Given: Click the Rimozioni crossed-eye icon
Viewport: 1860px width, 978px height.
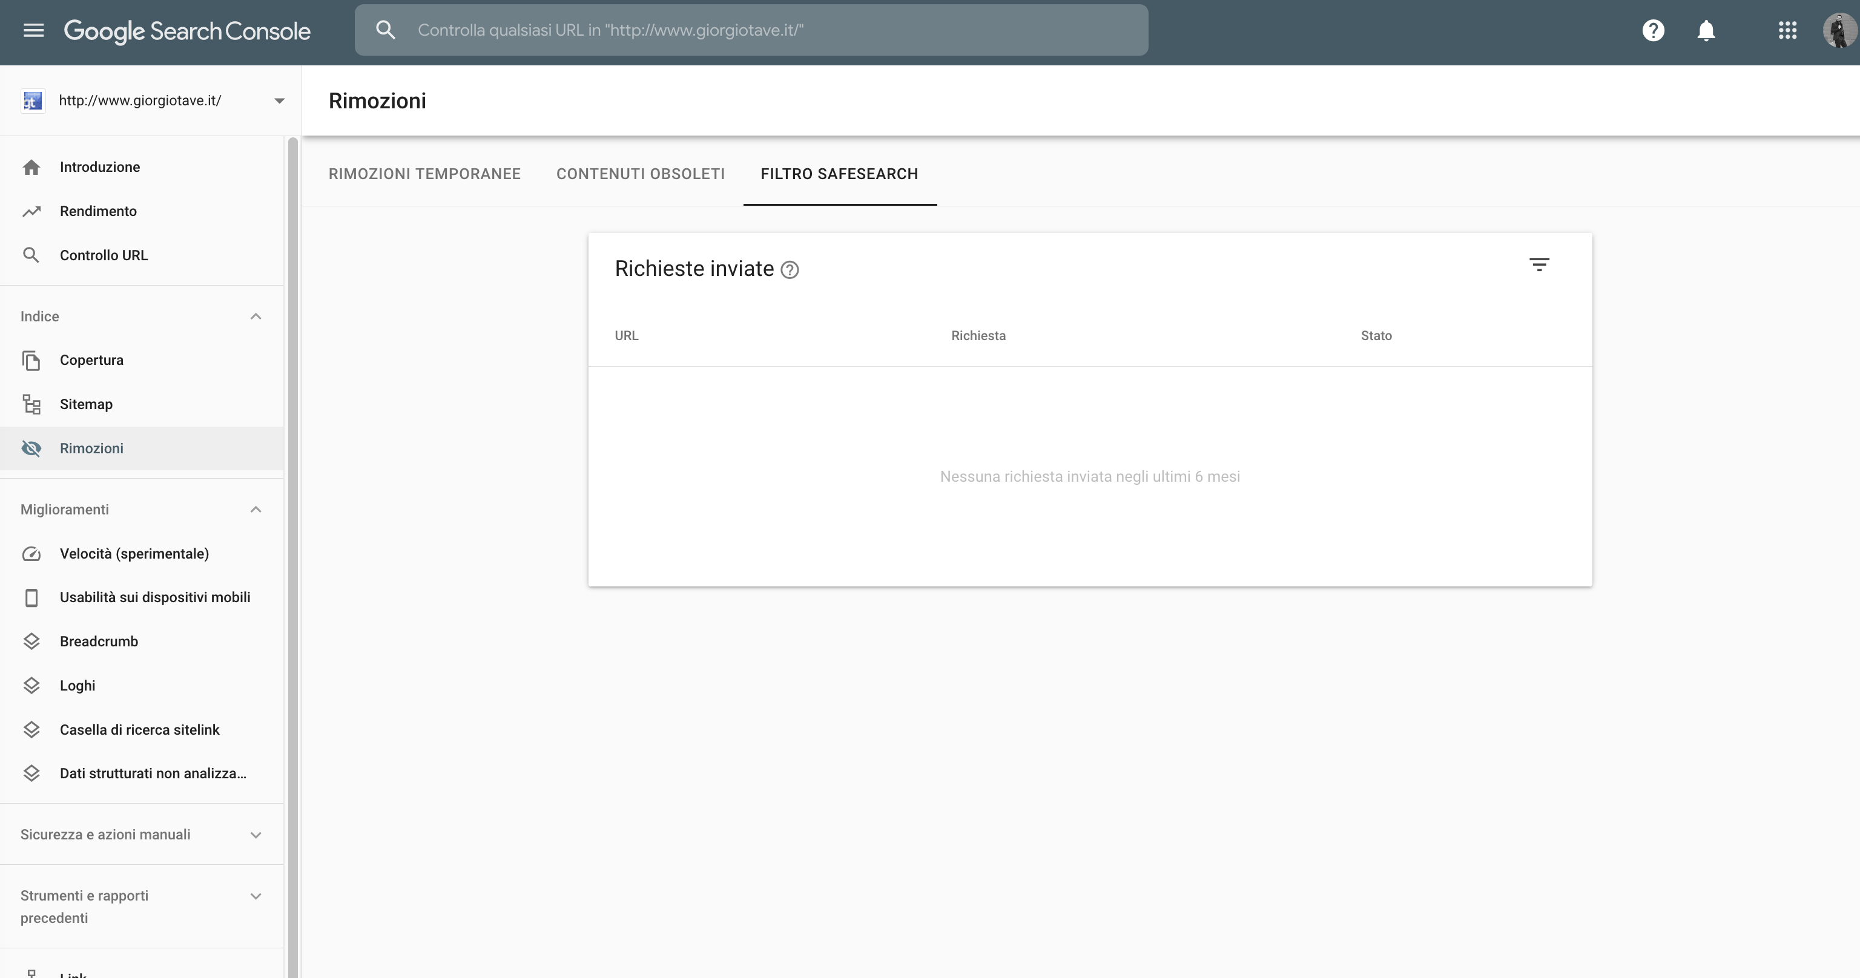Looking at the screenshot, I should click(31, 448).
